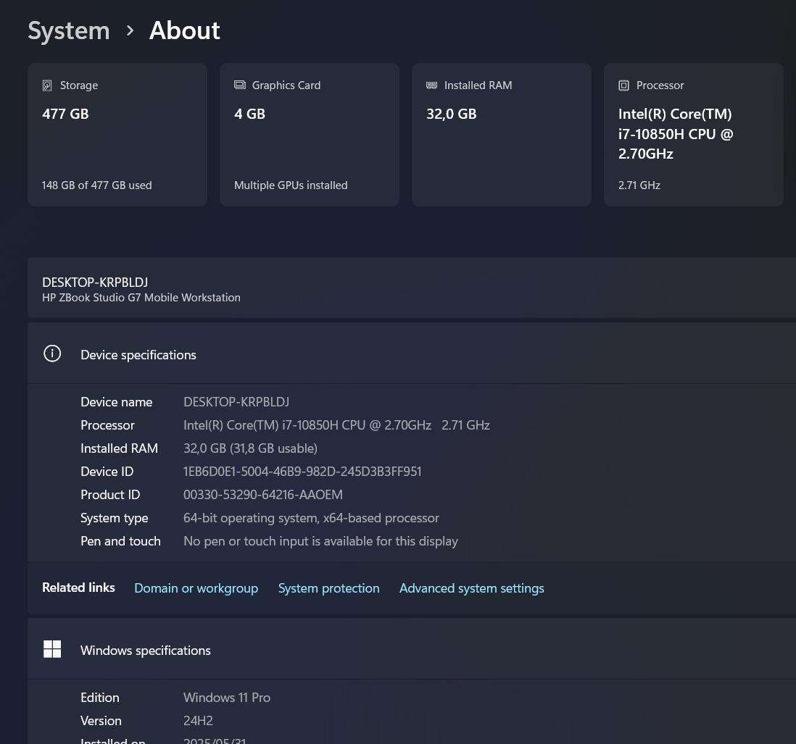Click the Installed RAM keyboard-style icon
796x744 pixels.
pos(432,85)
